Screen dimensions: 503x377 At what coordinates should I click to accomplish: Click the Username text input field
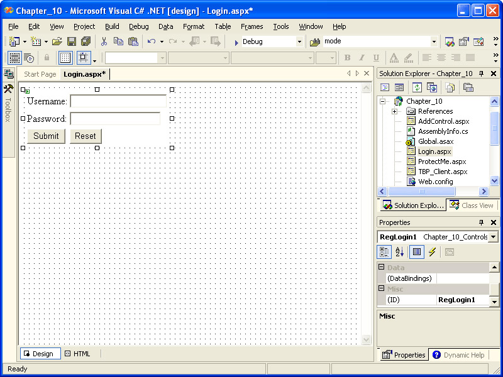118,101
